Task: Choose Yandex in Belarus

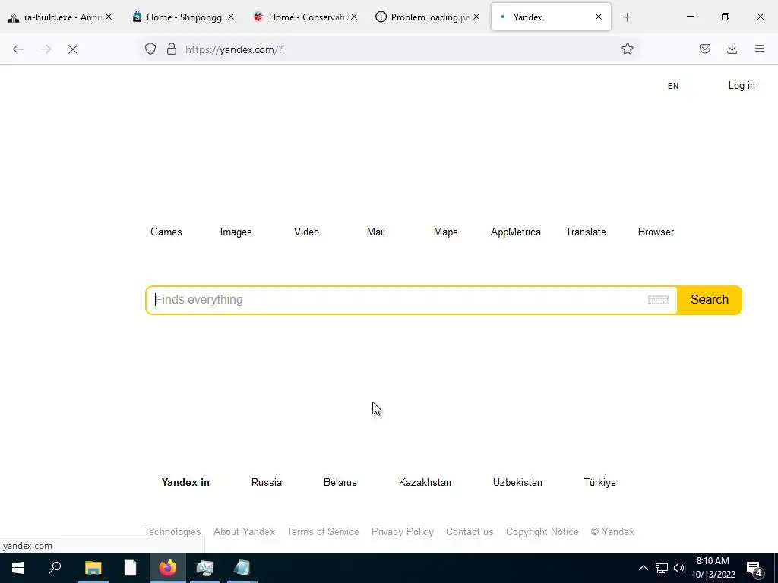Action: 340,482
